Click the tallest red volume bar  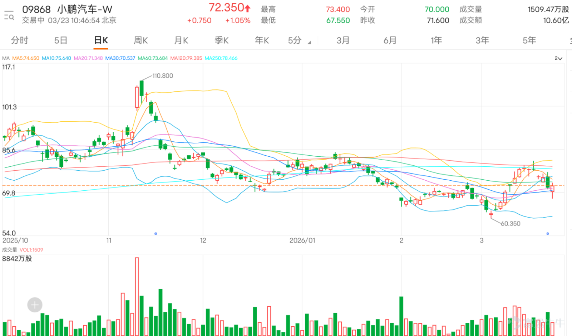pos(137,296)
